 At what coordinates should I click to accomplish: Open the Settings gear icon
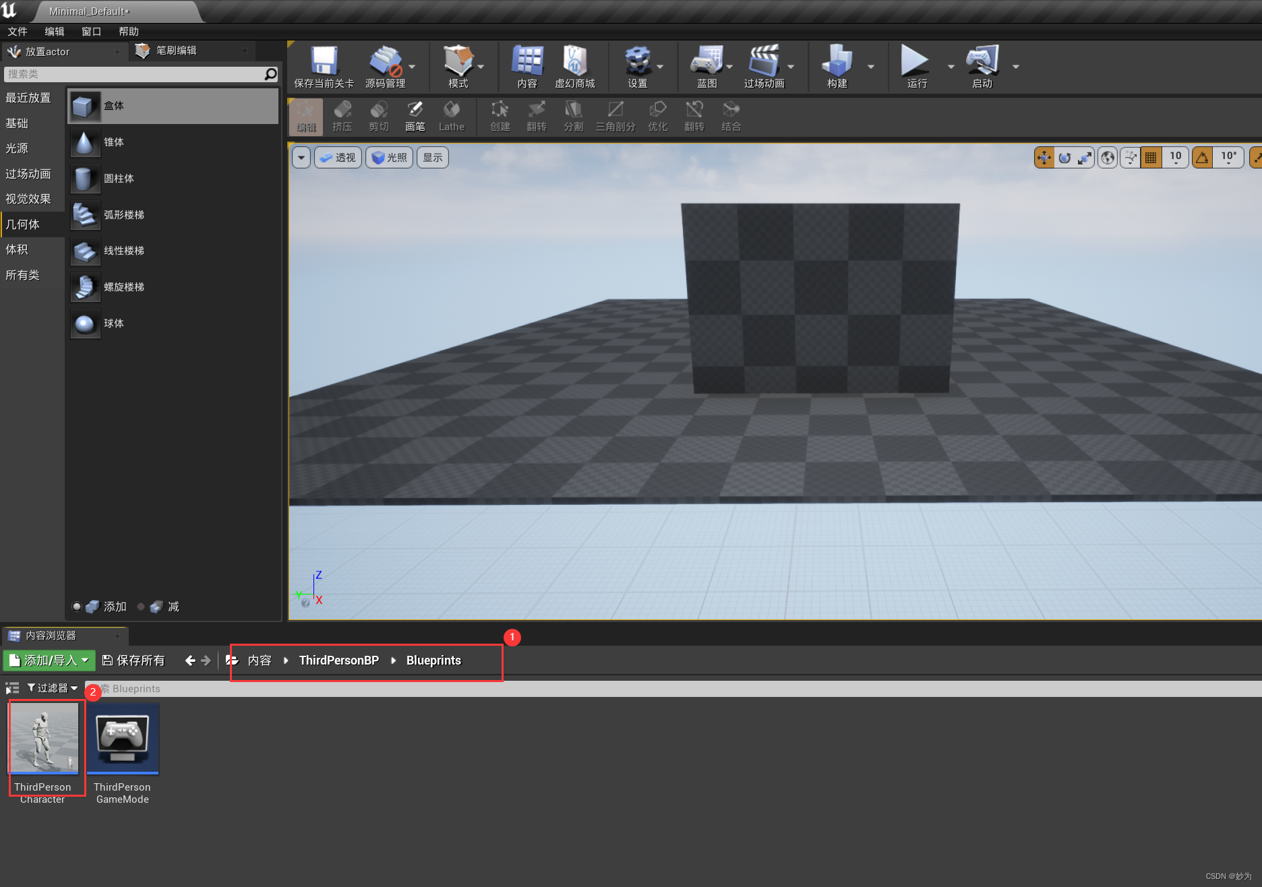[637, 61]
